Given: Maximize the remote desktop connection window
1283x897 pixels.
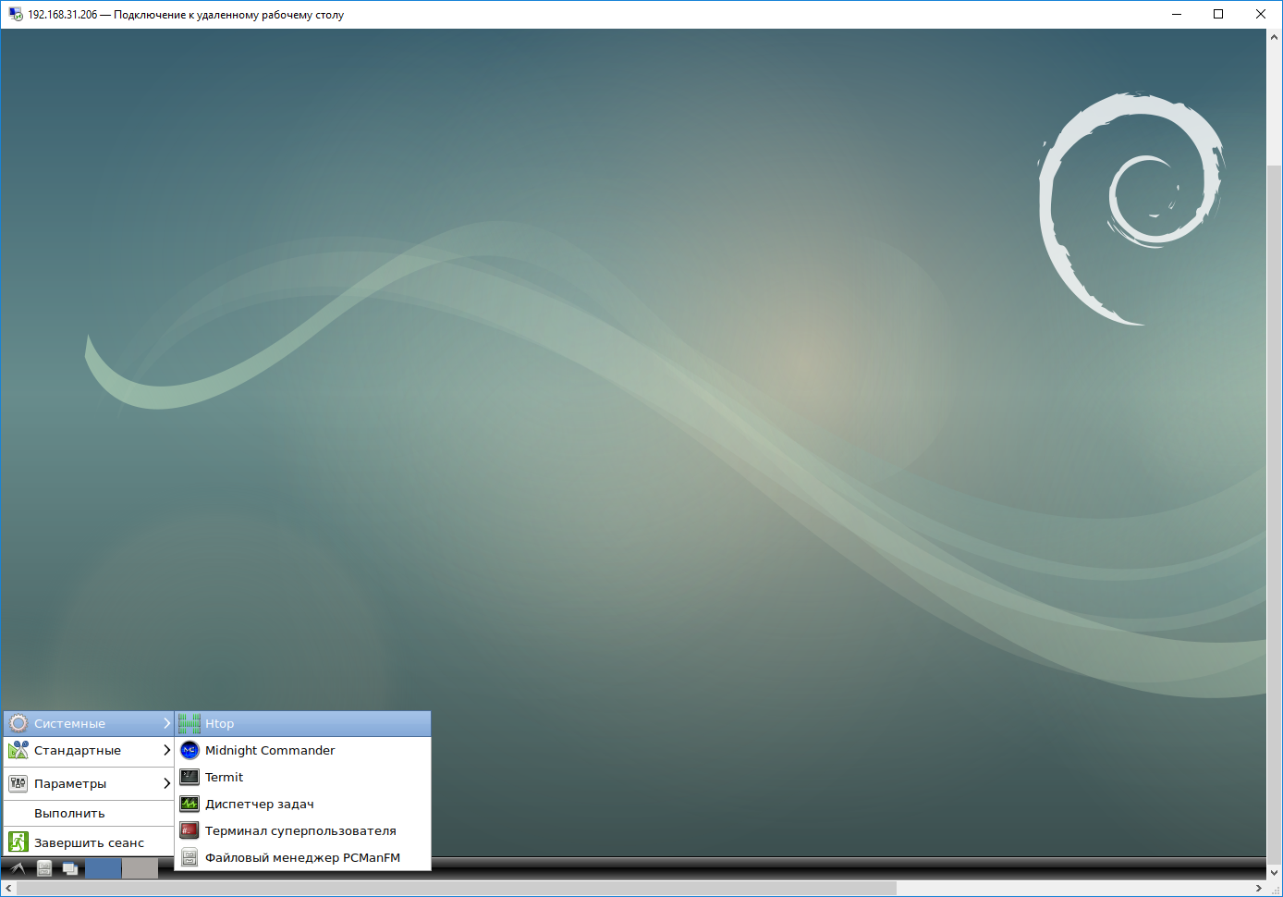Looking at the screenshot, I should [1218, 14].
